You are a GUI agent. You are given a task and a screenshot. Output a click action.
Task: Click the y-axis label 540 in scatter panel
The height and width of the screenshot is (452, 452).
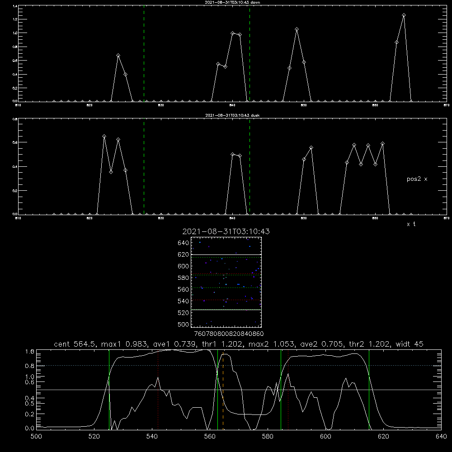coord(184,301)
